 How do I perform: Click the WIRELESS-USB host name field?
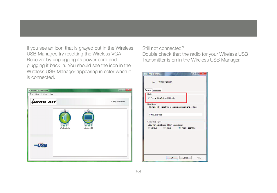[x=175, y=115]
